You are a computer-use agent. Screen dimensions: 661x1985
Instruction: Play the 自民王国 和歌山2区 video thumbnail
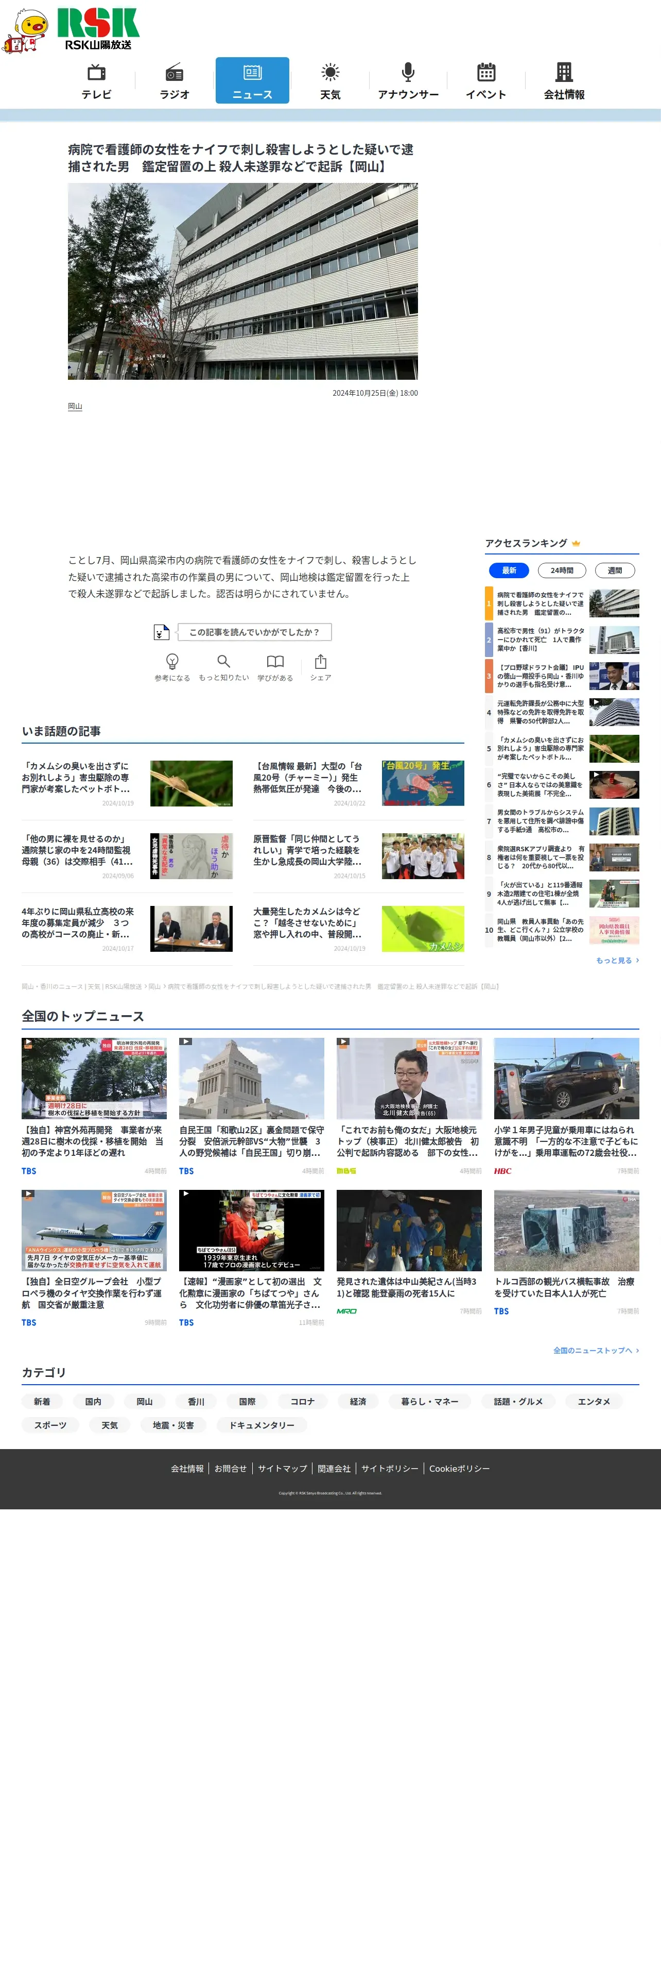pyautogui.click(x=252, y=1078)
